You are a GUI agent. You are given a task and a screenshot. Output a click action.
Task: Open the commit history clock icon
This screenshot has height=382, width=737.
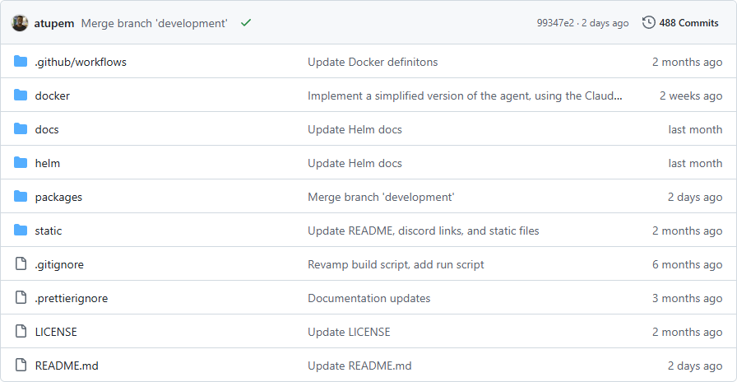pyautogui.click(x=649, y=23)
